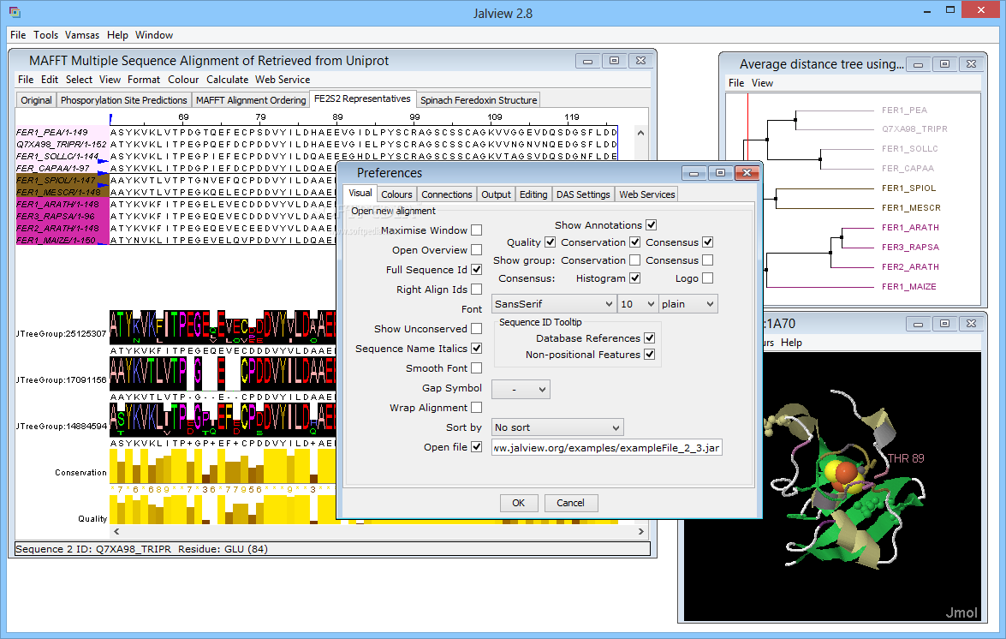Iconify the MAFFT alignment internal window
Viewport: 1006px width, 639px height.
coord(587,61)
